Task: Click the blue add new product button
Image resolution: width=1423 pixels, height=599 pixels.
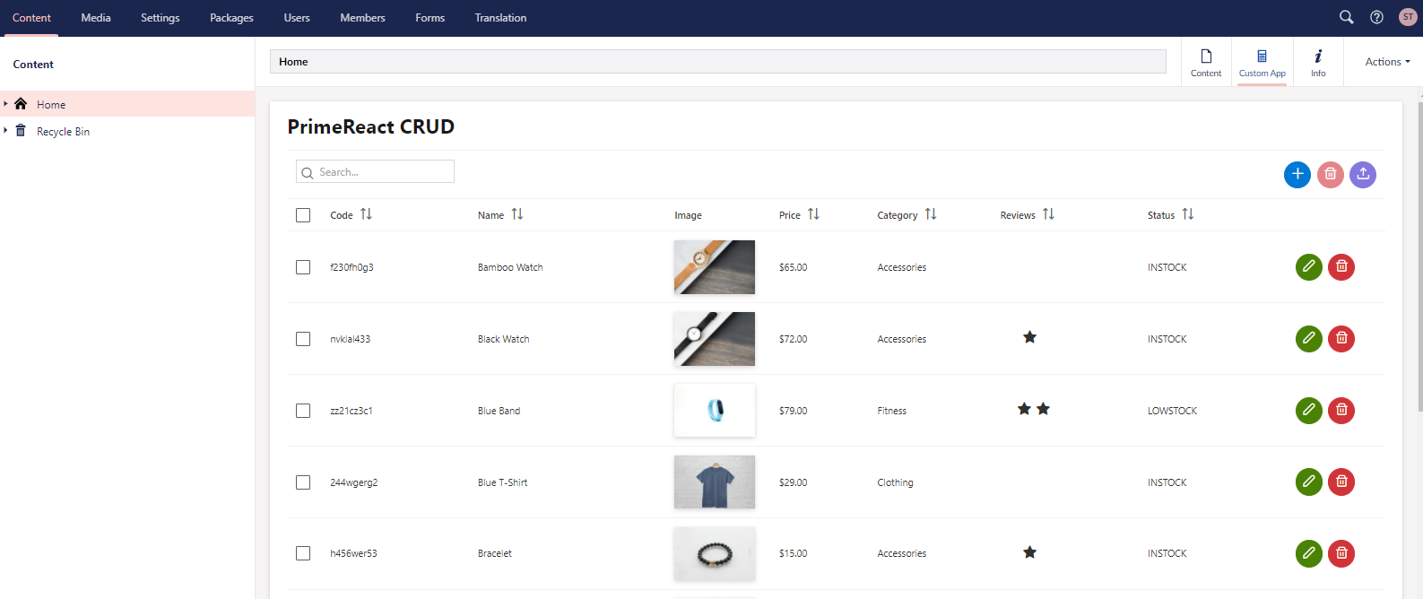Action: pyautogui.click(x=1297, y=175)
